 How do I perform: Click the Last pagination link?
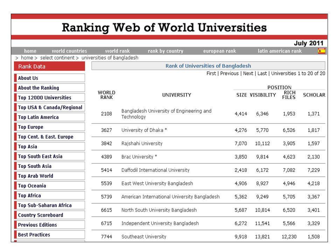pos(262,73)
